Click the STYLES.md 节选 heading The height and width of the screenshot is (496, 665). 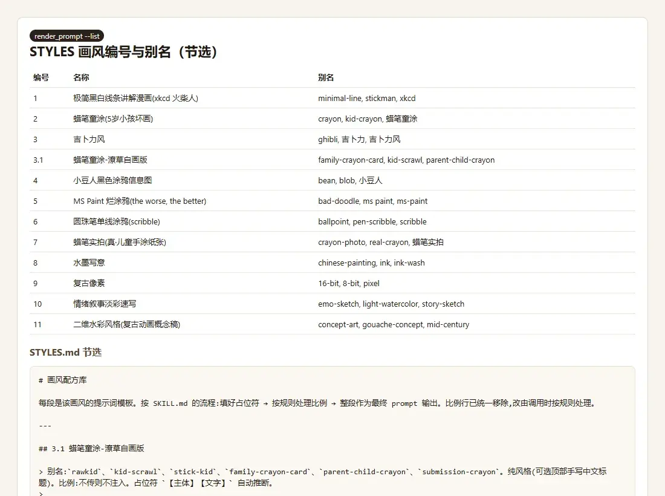(x=66, y=352)
